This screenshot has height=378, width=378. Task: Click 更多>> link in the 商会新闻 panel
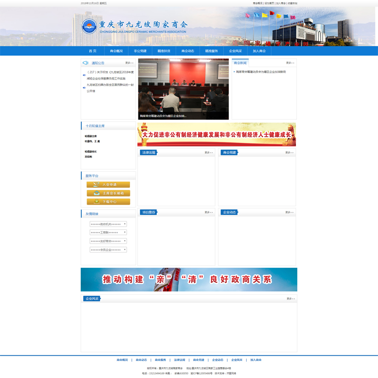290,63
